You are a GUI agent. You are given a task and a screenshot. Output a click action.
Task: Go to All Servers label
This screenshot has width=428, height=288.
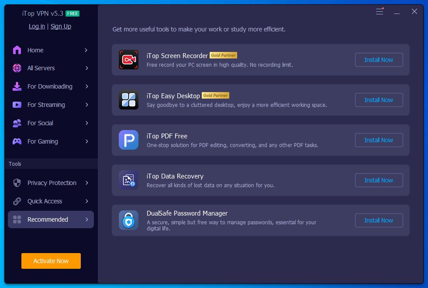(x=41, y=68)
